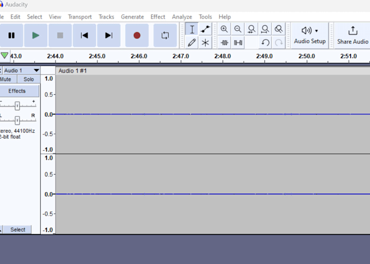
Task: Open the Help menu
Action: click(225, 17)
